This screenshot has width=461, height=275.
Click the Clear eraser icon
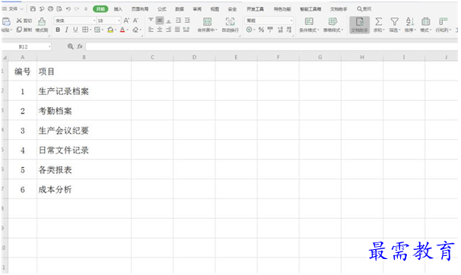pos(135,30)
